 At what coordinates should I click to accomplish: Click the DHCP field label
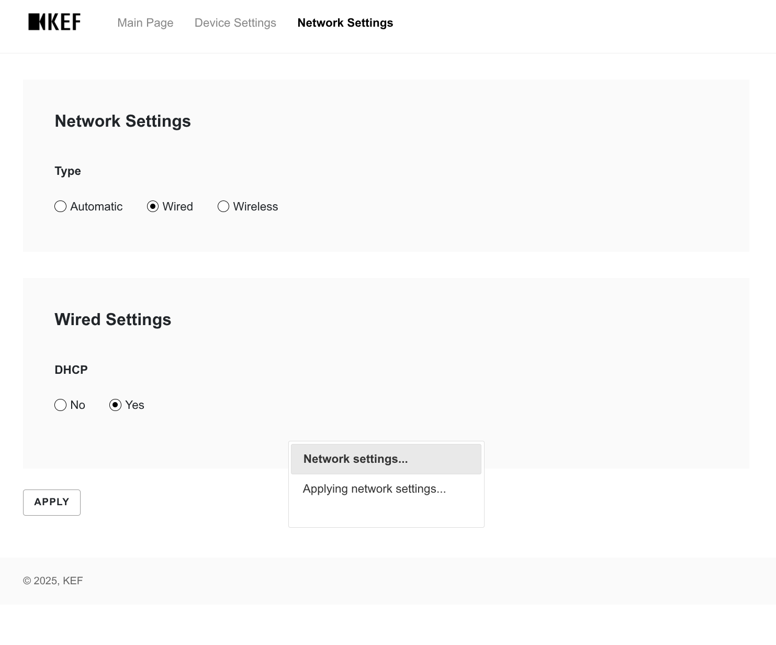tap(71, 370)
